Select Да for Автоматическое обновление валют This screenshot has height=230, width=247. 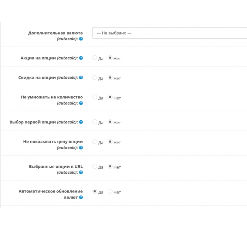[x=95, y=191]
